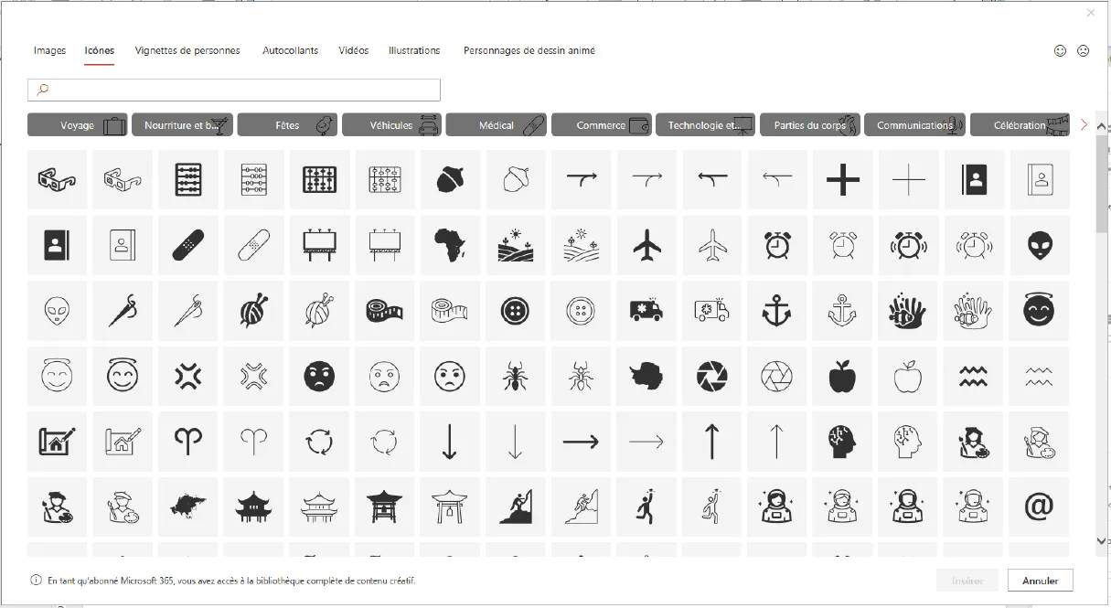Screen dimensions: 1111x608
Task: Choose the filled abacus with frame icon
Action: pyautogui.click(x=318, y=179)
